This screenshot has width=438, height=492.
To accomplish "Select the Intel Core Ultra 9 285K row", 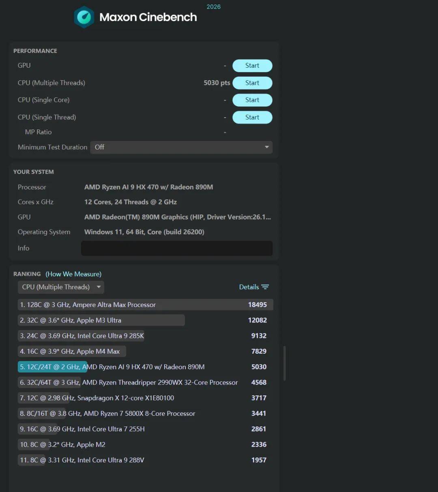I will (x=145, y=336).
